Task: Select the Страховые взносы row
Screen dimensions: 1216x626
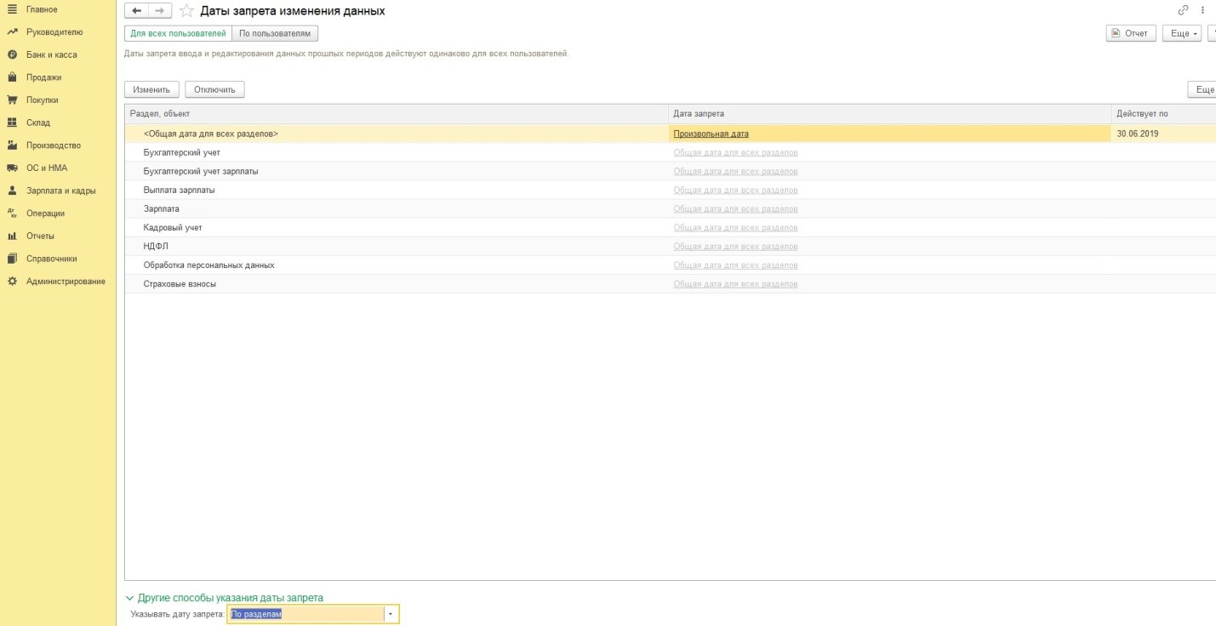Action: point(671,283)
